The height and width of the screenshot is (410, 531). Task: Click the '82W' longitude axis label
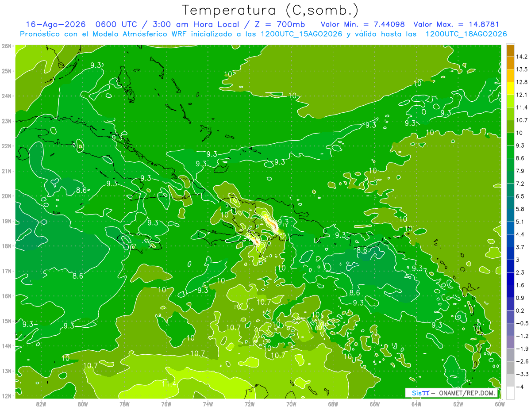pos(41,403)
